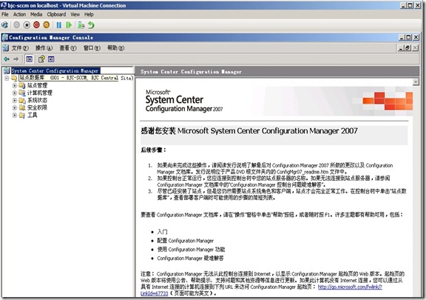This screenshot has height=300, width=426.
Task: Click the 工具 folder icon
Action: tap(22, 115)
